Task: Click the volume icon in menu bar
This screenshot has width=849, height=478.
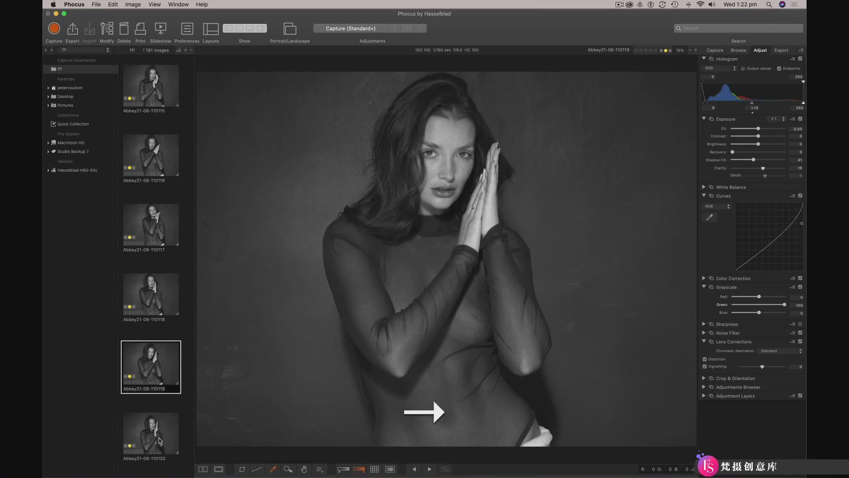Action: [x=711, y=4]
